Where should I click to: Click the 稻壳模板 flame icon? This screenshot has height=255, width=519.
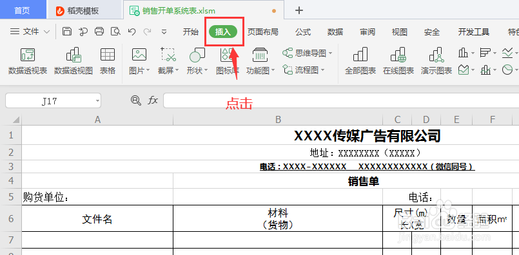pyautogui.click(x=60, y=11)
